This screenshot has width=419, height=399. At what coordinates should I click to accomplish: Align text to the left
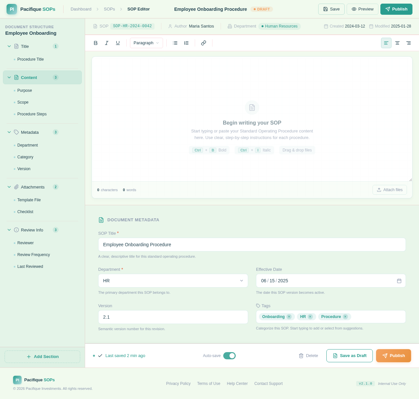(386, 43)
